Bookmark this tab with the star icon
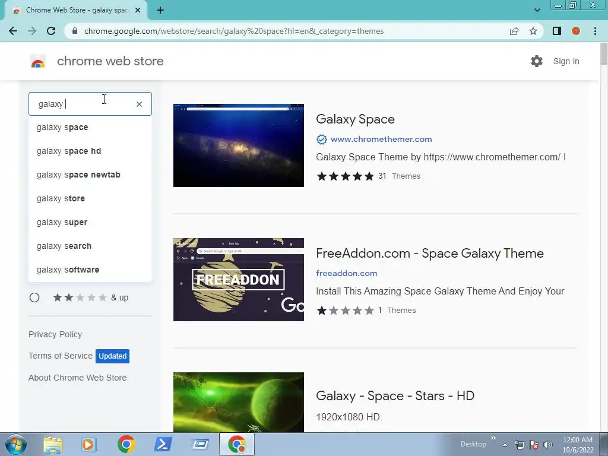This screenshot has height=456, width=608. coord(533,31)
